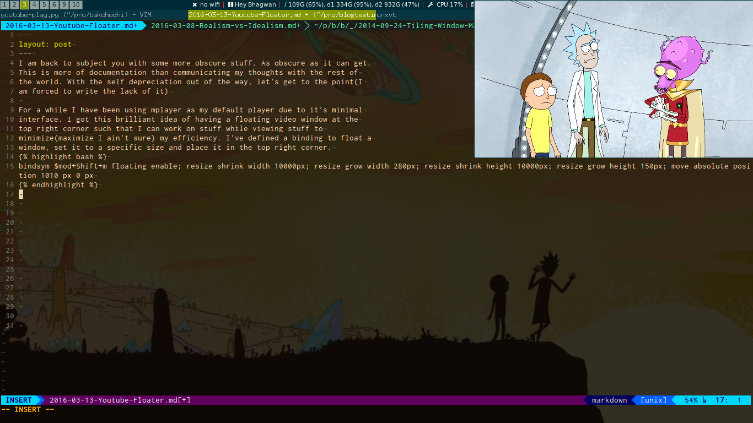Click the line starting 'For a while I have been using mplayer'
This screenshot has height=423, width=753.
[x=191, y=110]
